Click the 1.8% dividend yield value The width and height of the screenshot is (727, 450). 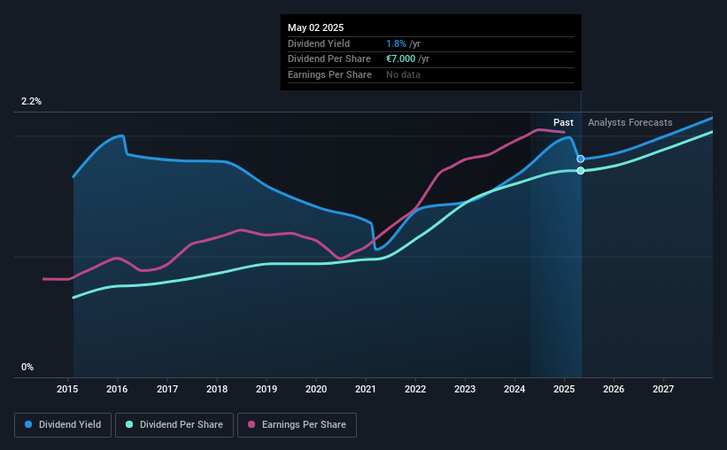(396, 43)
